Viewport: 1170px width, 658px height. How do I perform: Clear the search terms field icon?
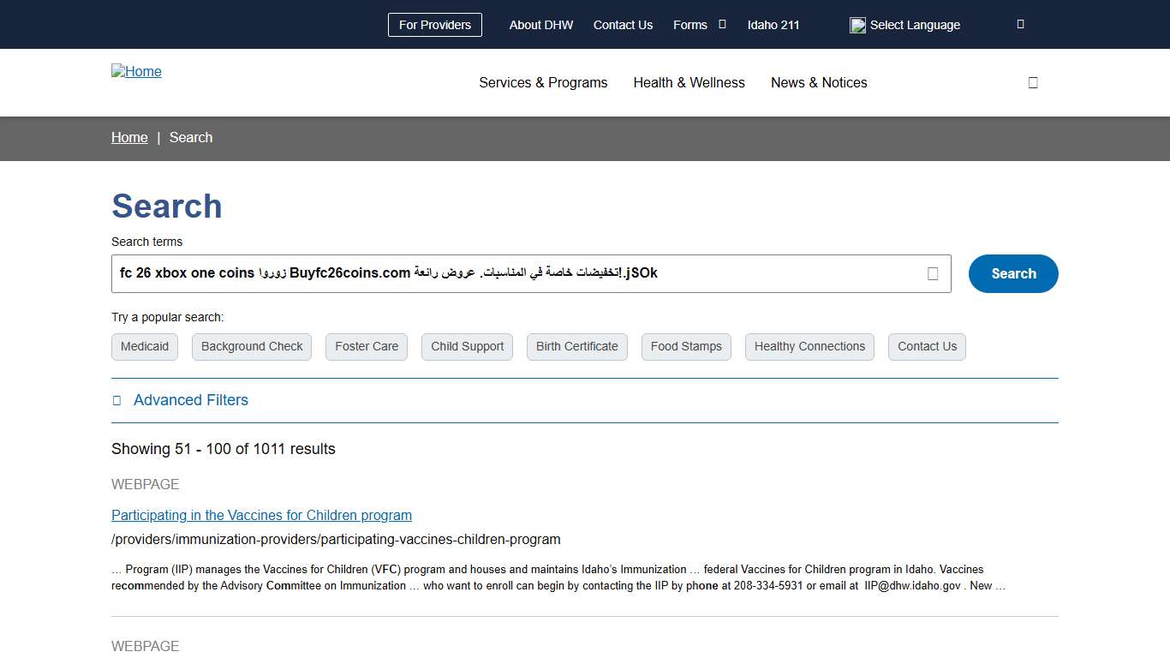[933, 273]
